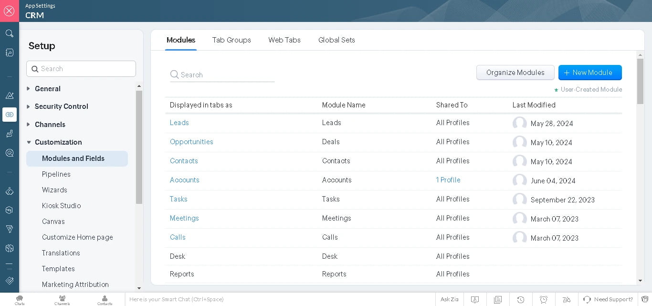Open the Meetings module link
The image size is (652, 306).
pyautogui.click(x=184, y=218)
